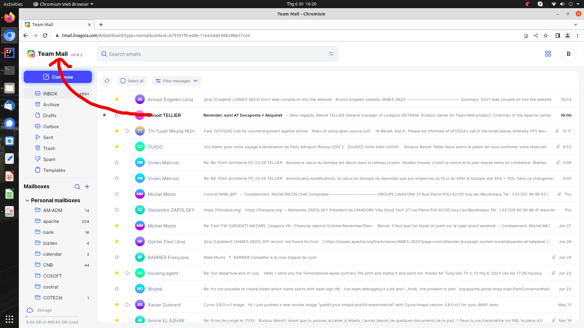
Task: Collapse the Personal mailboxes section
Action: [28, 200]
